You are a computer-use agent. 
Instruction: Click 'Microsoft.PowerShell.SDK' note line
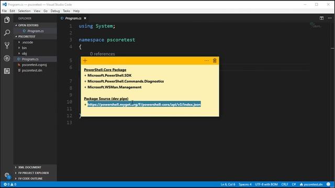(x=109, y=75)
